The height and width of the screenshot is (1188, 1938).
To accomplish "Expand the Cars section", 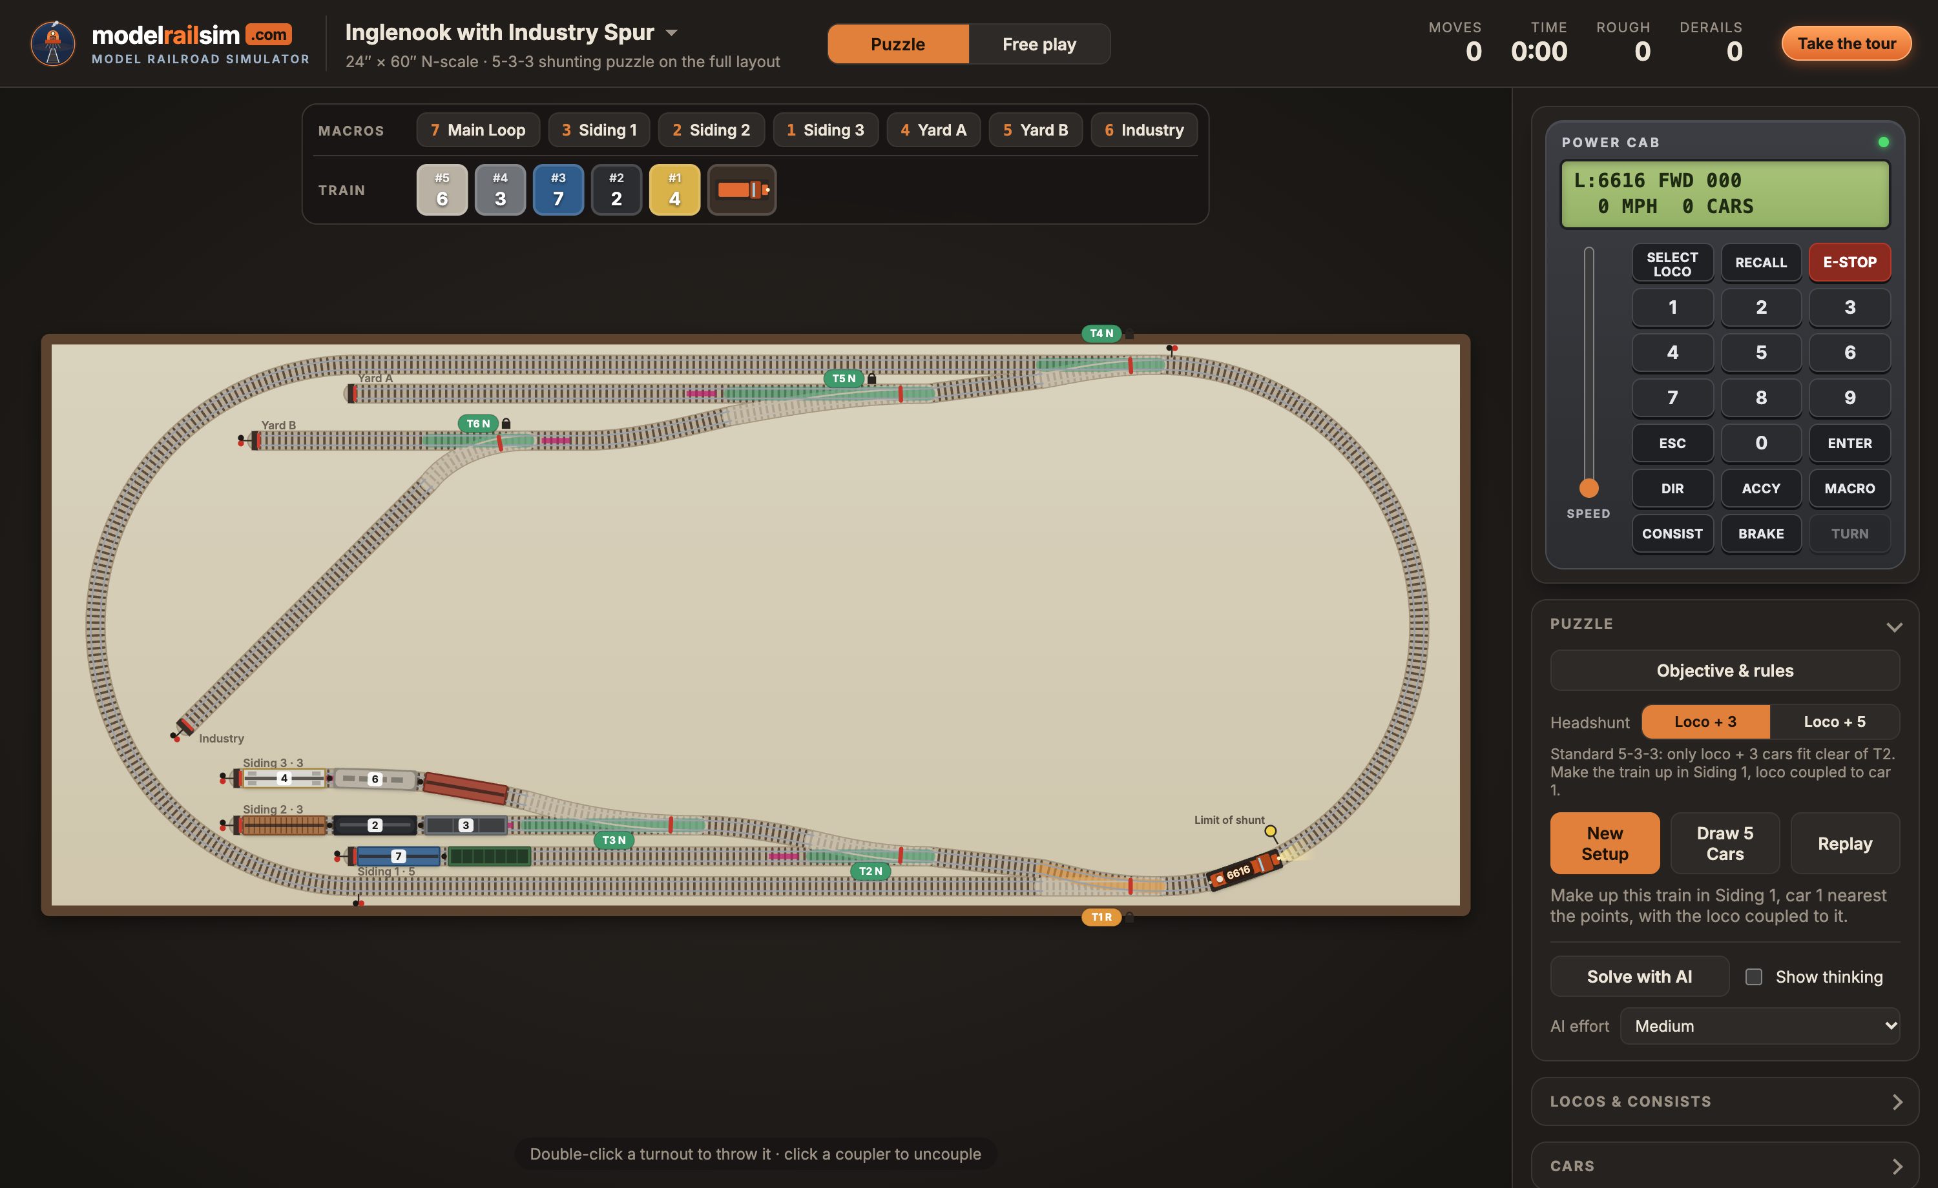I will (x=1725, y=1165).
